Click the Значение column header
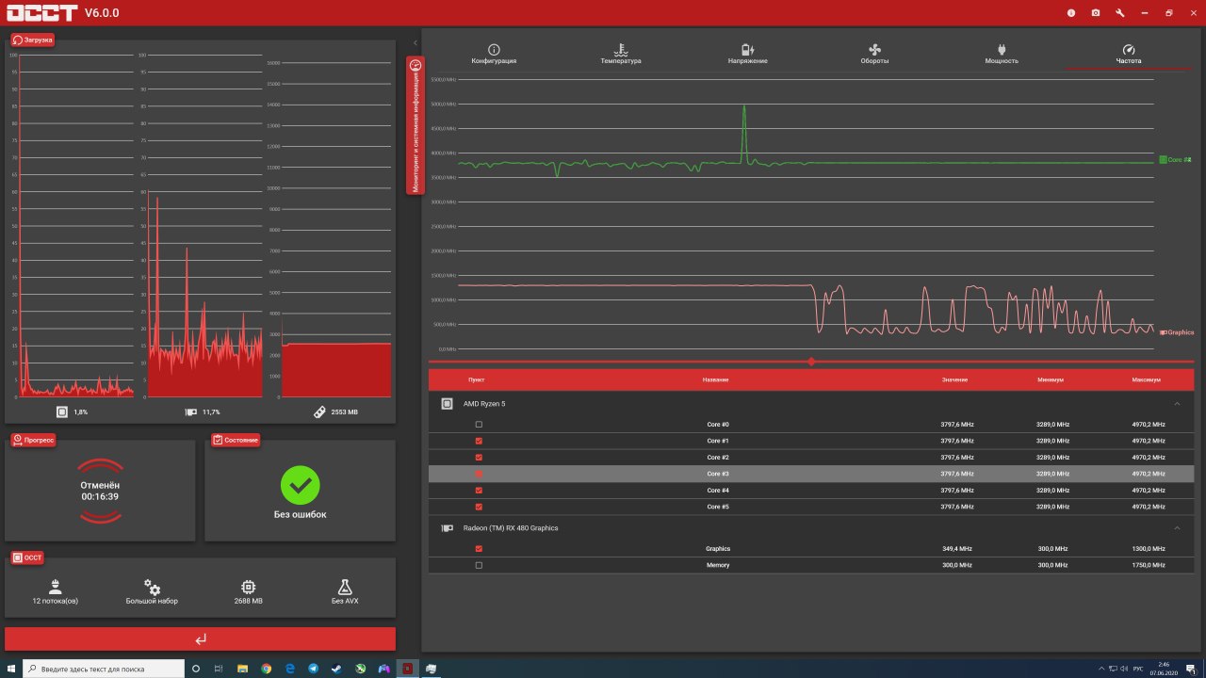 (954, 379)
